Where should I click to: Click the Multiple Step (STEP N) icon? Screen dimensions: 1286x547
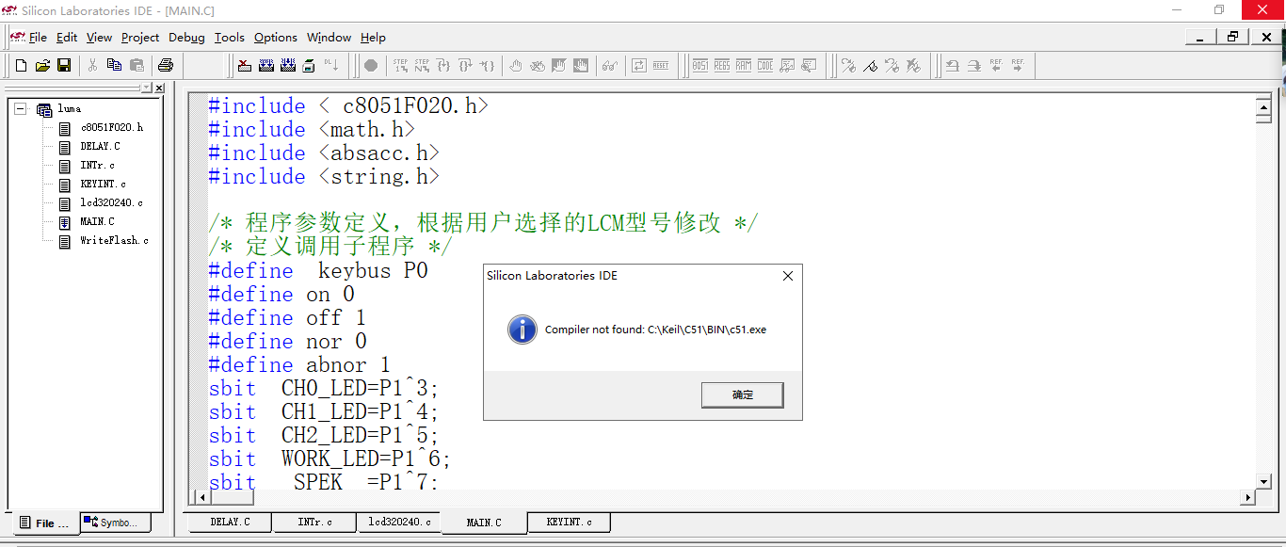(422, 66)
